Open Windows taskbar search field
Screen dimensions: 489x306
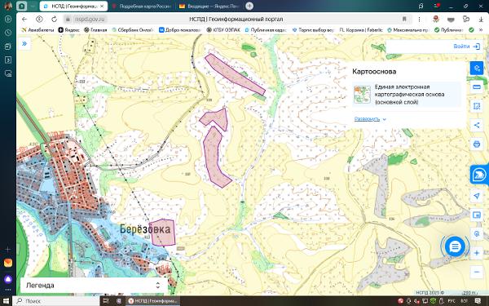[56, 301]
